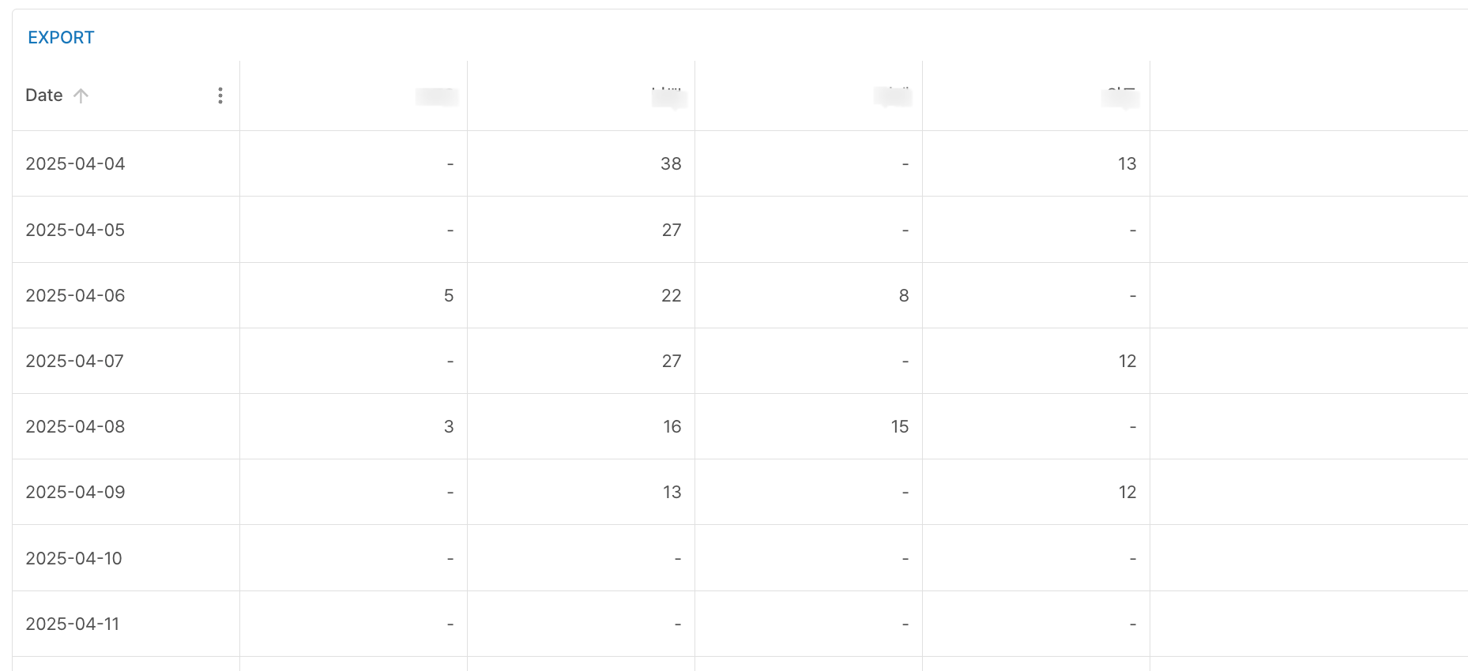Select the 2025-04-11 date cell
1468x671 pixels.
pyautogui.click(x=73, y=624)
